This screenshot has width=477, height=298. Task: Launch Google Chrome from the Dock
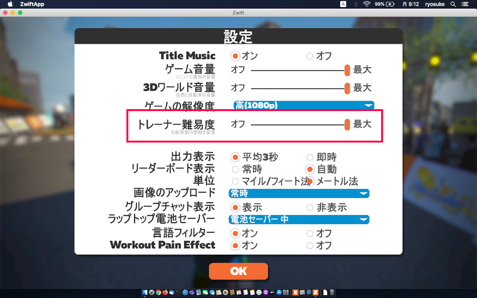coord(158,293)
